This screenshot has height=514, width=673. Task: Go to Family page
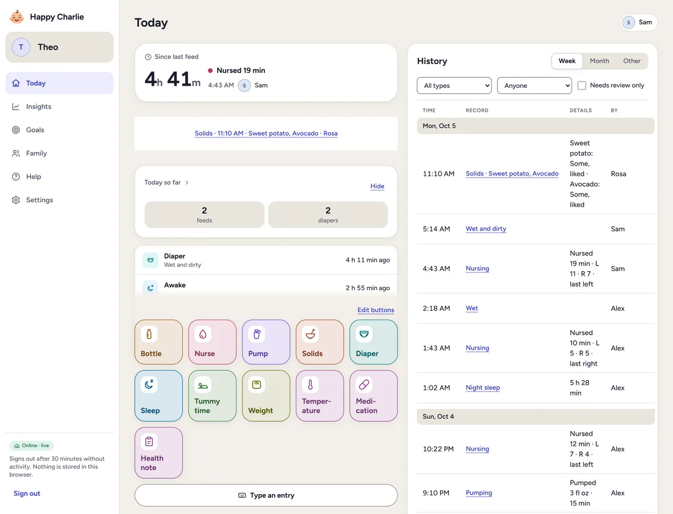click(x=59, y=153)
